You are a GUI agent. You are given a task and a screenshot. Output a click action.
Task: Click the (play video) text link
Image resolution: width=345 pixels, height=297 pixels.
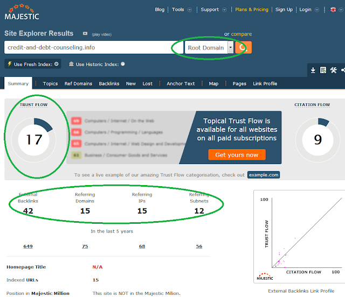click(x=102, y=34)
